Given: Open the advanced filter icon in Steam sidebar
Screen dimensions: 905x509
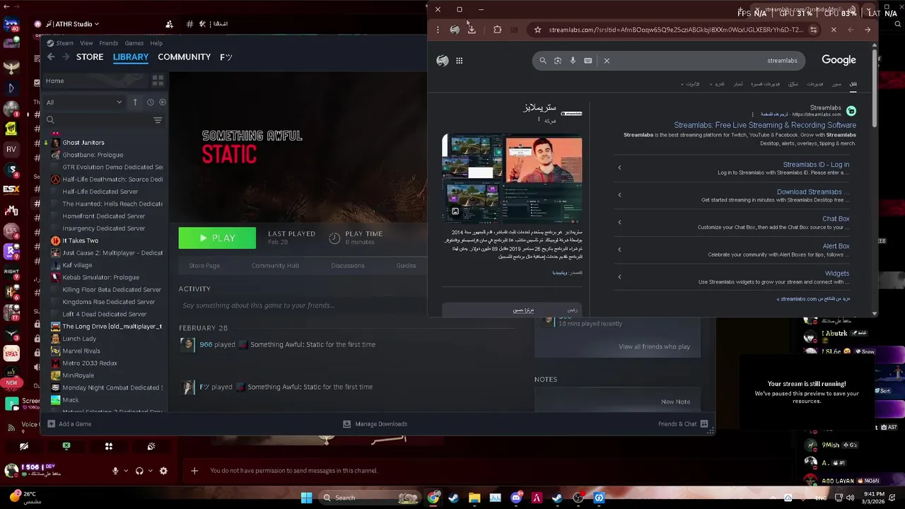Looking at the screenshot, I should point(158,120).
